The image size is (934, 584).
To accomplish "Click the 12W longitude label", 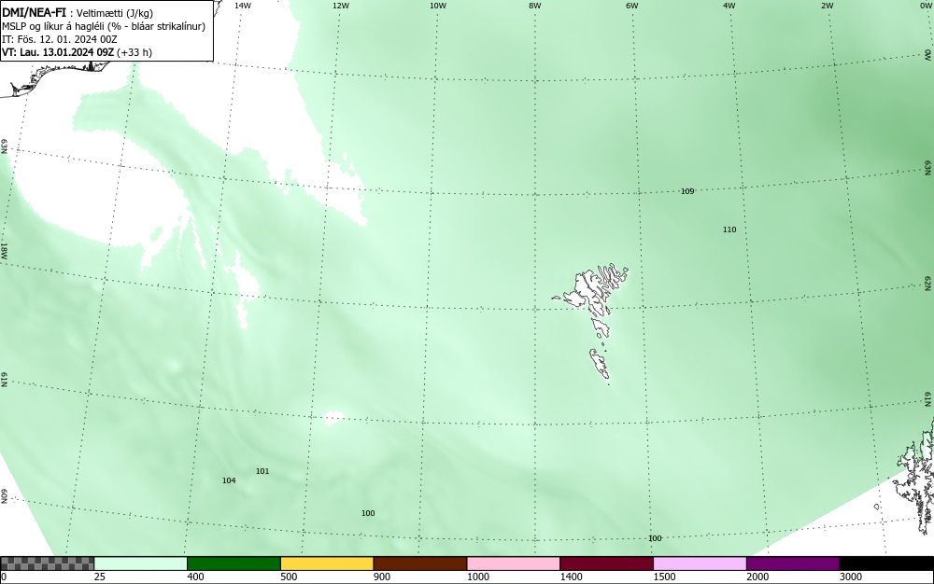I will click(340, 6).
